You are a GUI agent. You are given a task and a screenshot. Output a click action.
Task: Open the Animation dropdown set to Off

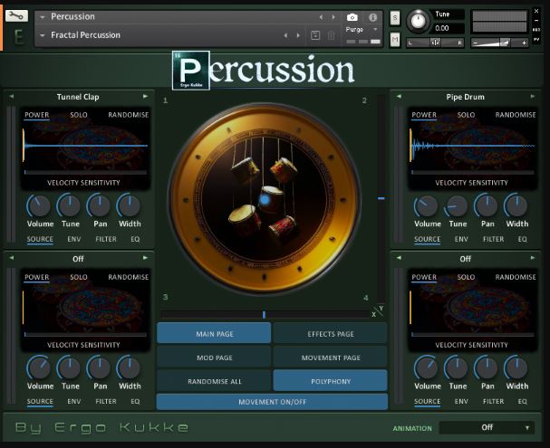487,428
